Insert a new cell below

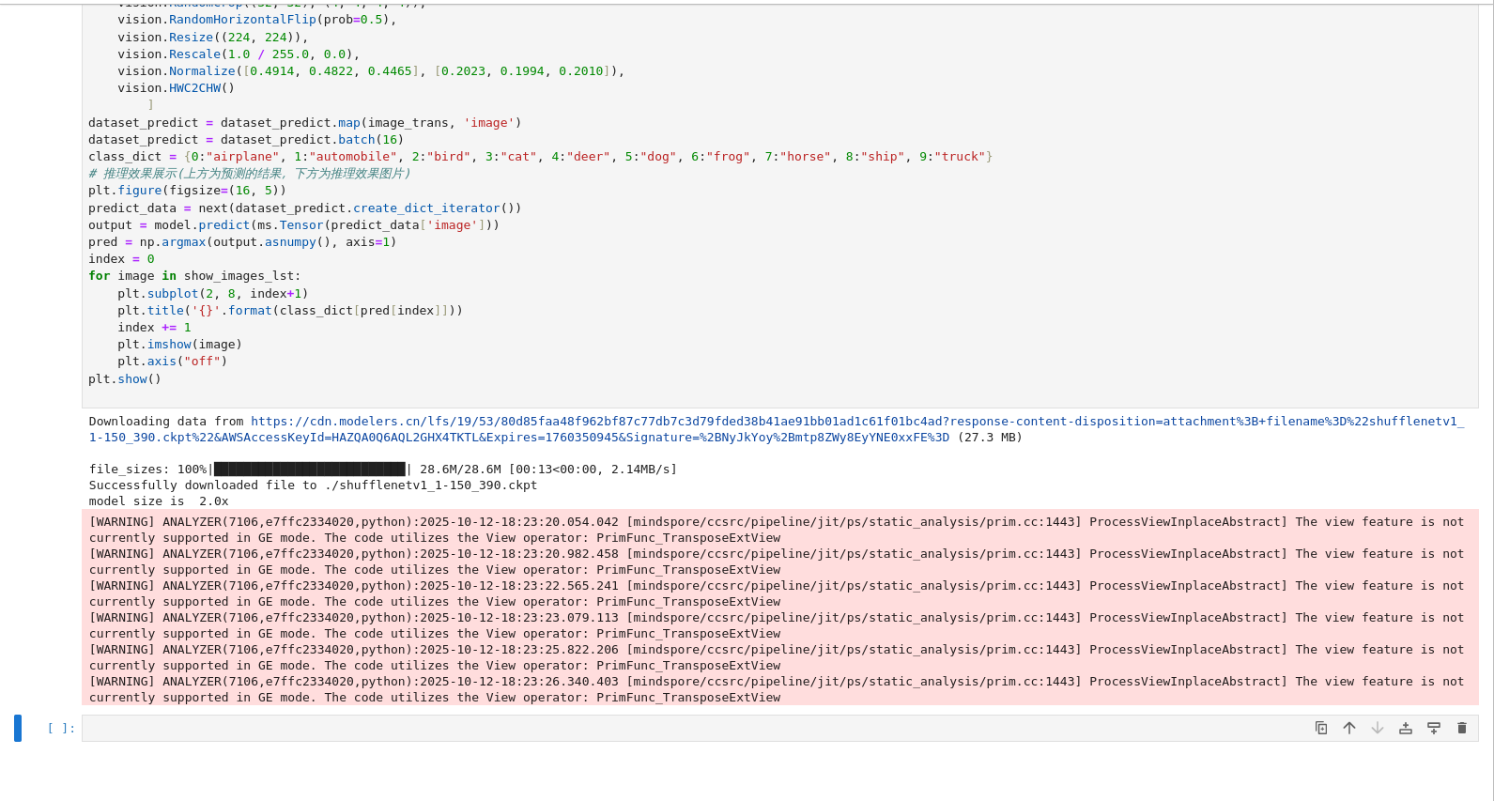pos(1434,728)
